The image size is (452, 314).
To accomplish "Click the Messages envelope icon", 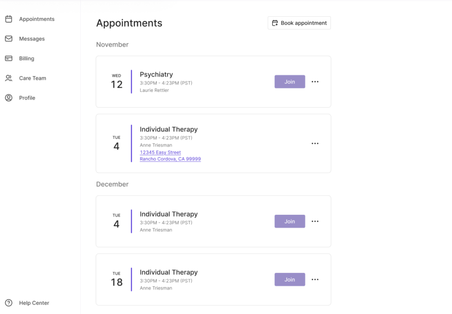I will (x=8, y=39).
